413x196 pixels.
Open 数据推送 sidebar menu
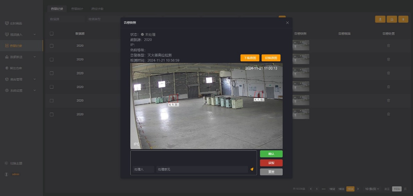[21, 57]
